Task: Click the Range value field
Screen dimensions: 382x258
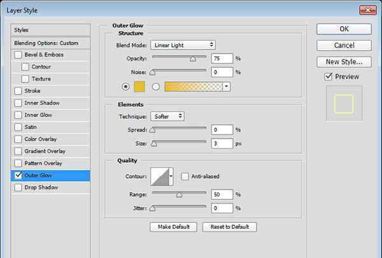Action: click(222, 194)
